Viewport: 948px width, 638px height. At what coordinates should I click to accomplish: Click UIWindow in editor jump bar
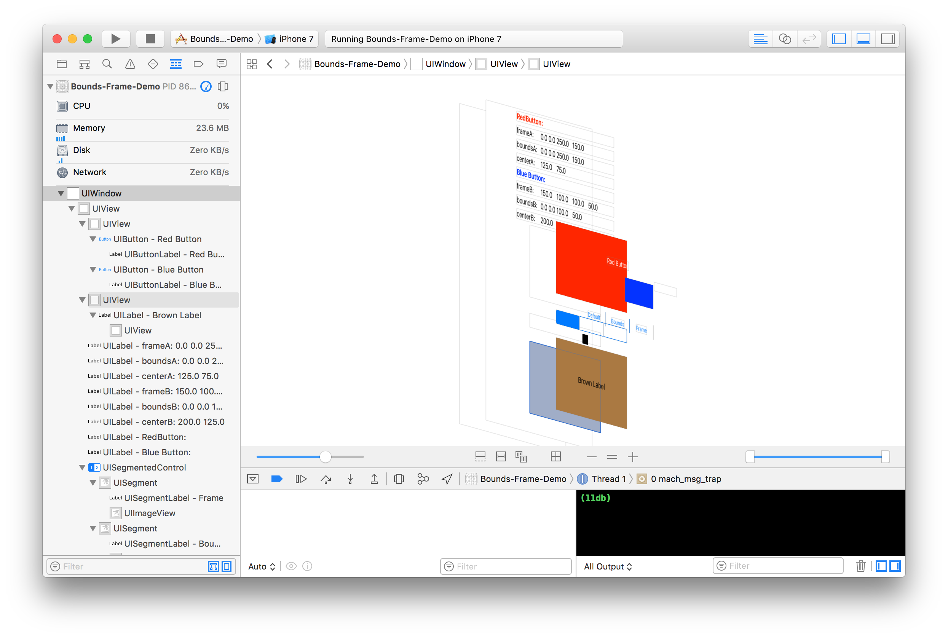tap(439, 64)
